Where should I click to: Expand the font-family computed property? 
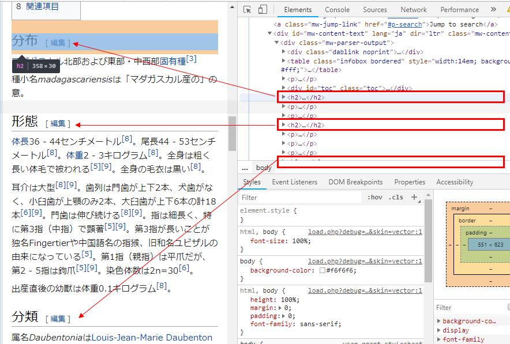[439, 339]
